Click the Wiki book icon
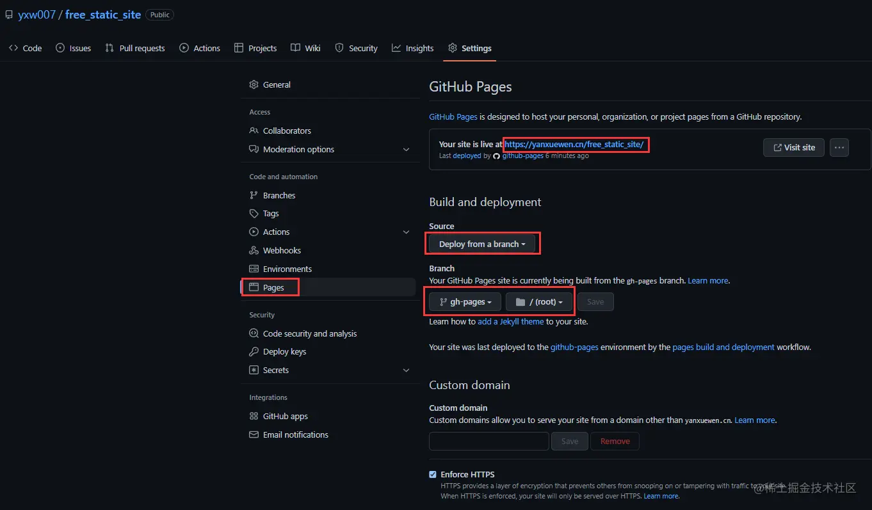 pyautogui.click(x=295, y=48)
